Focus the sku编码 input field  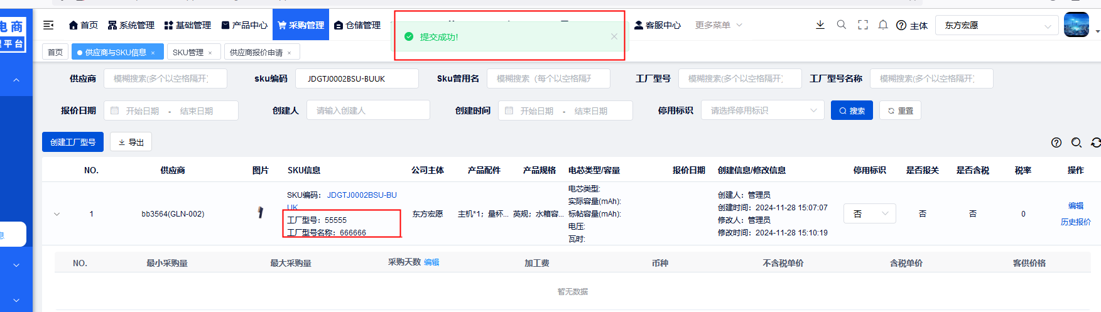tap(357, 78)
